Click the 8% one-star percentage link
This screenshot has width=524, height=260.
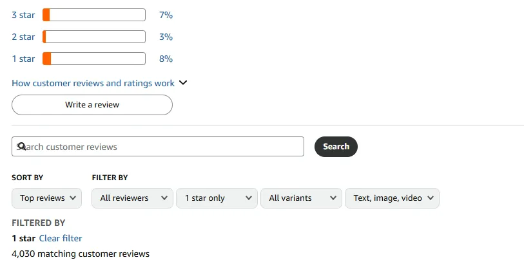[166, 59]
